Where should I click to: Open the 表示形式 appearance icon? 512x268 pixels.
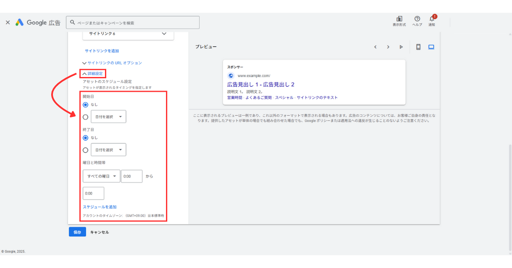[399, 21]
